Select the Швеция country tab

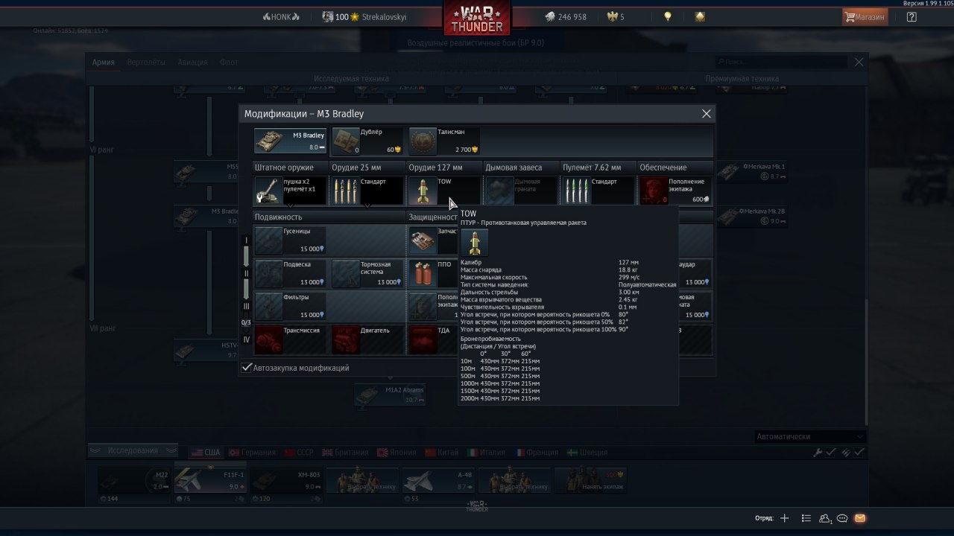coord(587,452)
